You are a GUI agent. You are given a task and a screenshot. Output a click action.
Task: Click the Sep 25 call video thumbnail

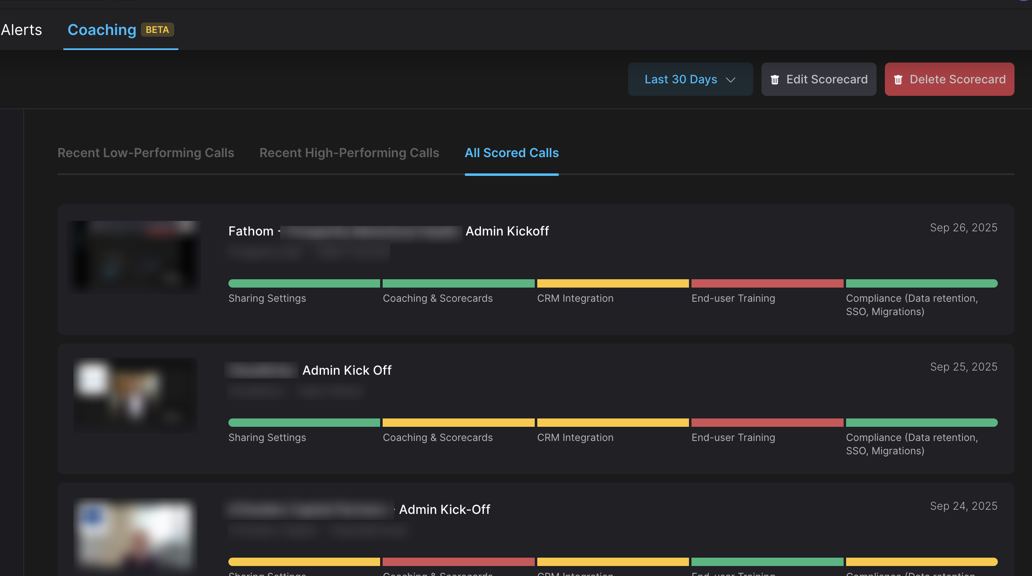(x=135, y=395)
